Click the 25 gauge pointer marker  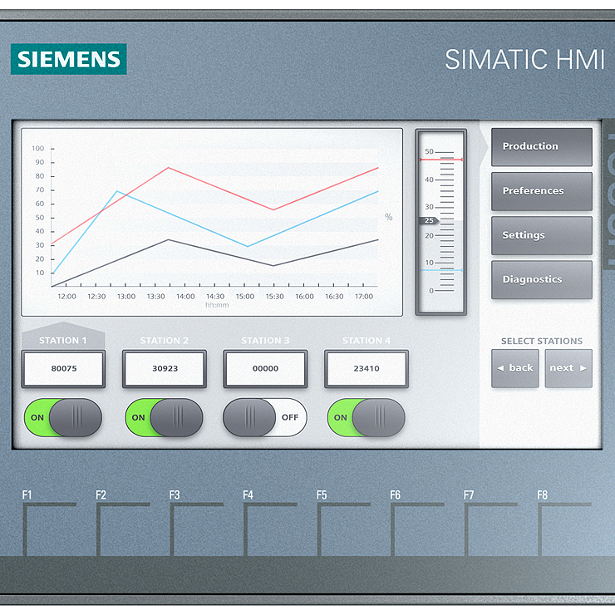click(x=429, y=220)
